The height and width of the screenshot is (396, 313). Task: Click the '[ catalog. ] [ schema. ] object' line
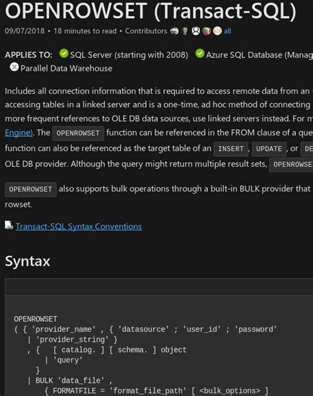point(107,350)
